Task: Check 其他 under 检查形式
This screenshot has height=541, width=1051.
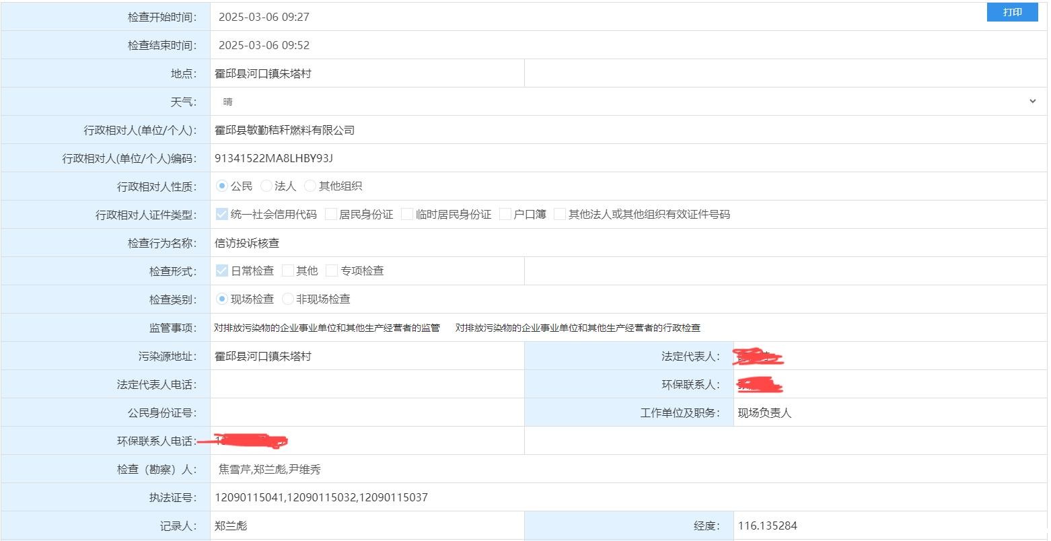Action: click(x=288, y=270)
